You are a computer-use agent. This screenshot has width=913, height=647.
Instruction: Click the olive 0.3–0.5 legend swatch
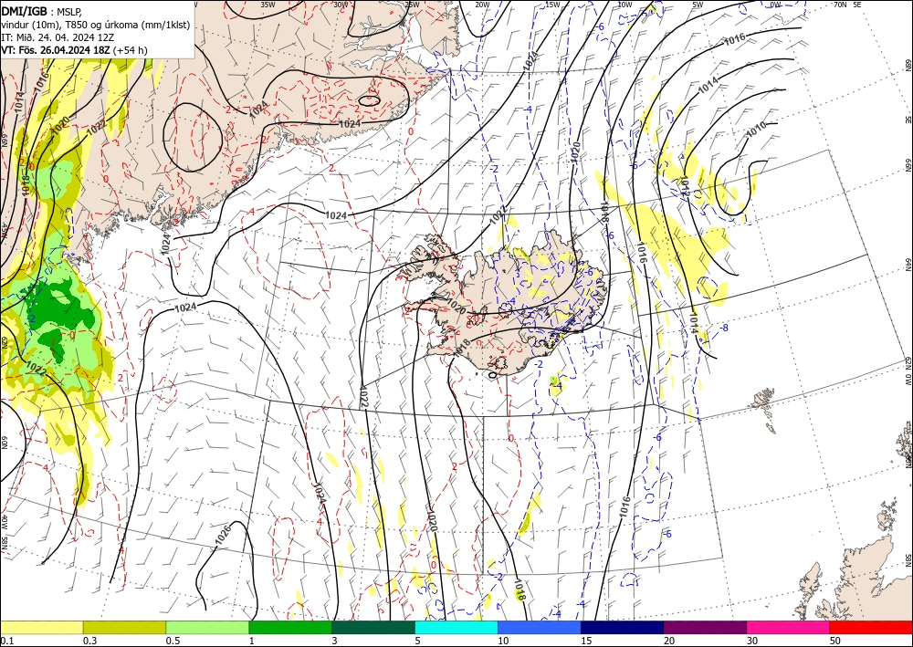[x=124, y=627]
